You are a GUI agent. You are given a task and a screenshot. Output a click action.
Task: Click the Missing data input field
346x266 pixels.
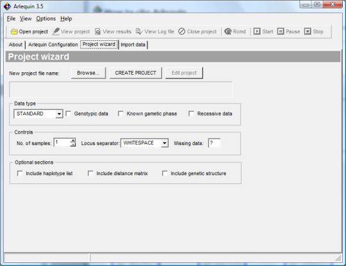(214, 143)
